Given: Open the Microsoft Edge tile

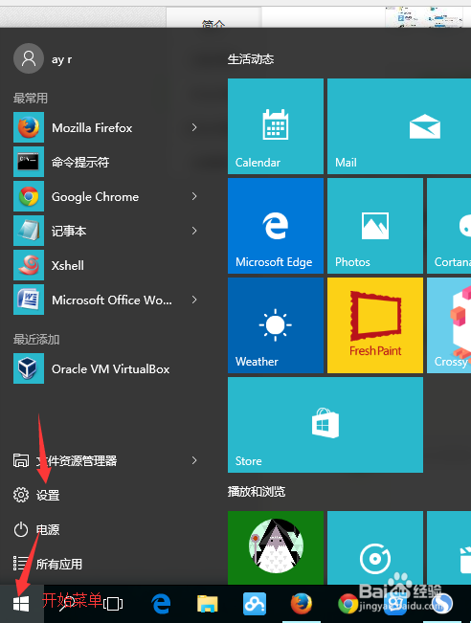Looking at the screenshot, I should click(x=276, y=226).
